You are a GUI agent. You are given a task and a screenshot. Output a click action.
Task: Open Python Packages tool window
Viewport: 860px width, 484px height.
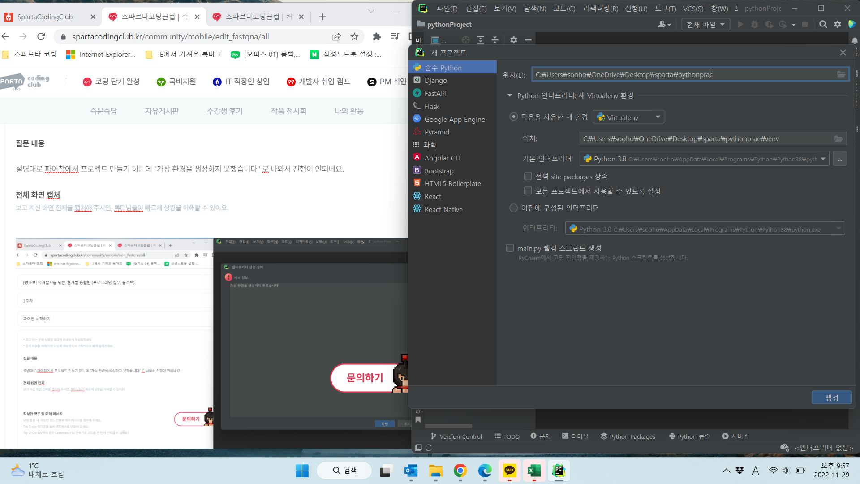coord(628,436)
